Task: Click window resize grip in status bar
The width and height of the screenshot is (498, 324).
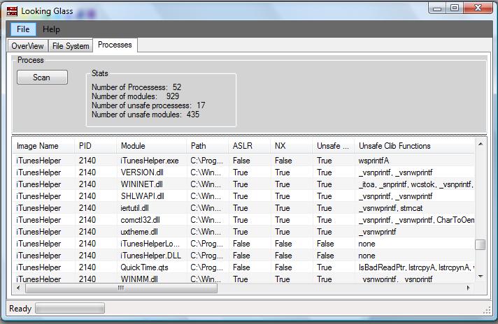Action: (x=487, y=311)
